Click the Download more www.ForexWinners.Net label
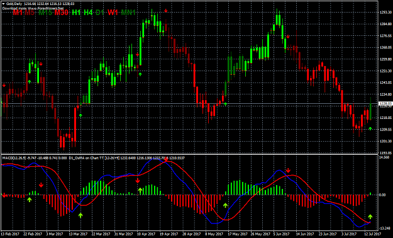 point(33,8)
